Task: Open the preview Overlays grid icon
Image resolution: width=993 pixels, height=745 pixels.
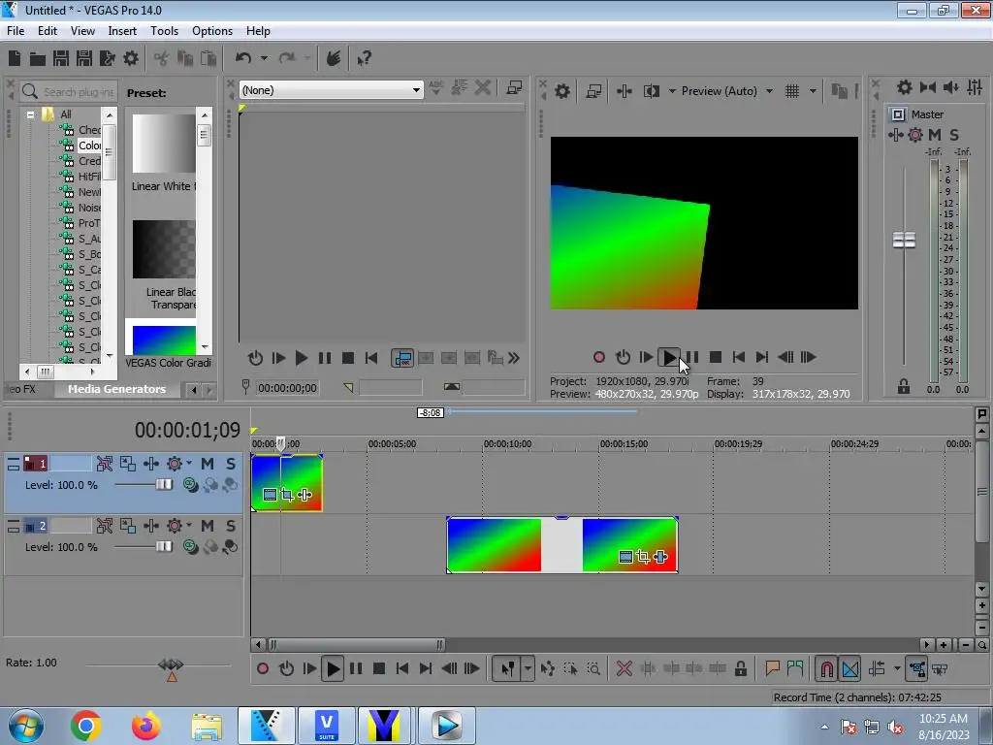Action: [792, 91]
